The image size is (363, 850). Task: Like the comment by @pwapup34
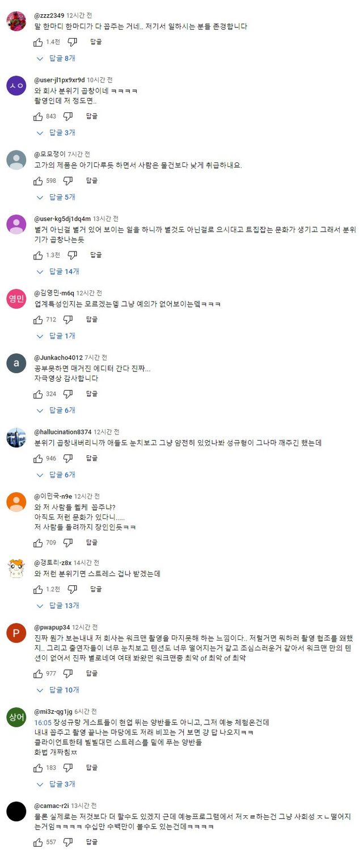38,673
